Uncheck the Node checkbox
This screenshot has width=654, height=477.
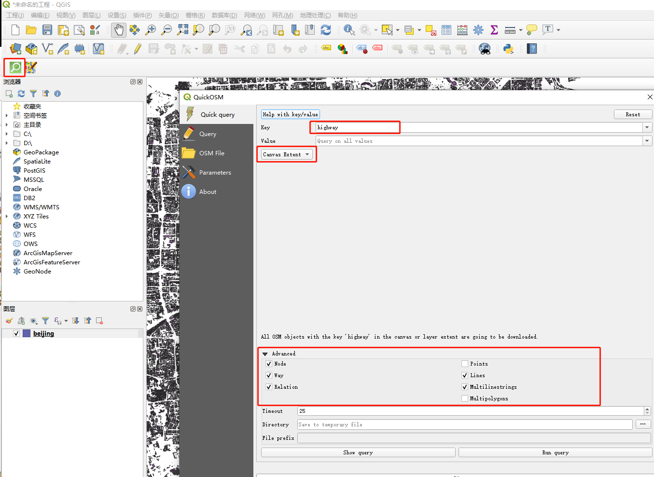click(x=269, y=364)
